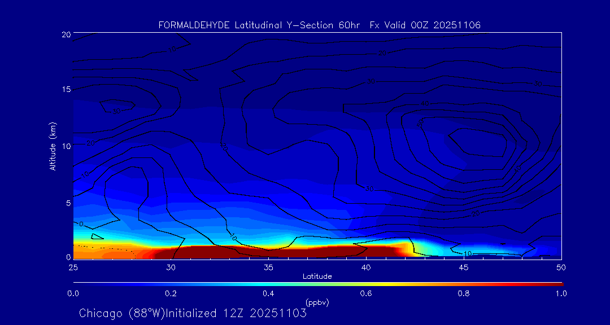Select the dark red end of the colorbar
Image resolution: width=610 pixels, height=325 pixels.
(x=556, y=283)
